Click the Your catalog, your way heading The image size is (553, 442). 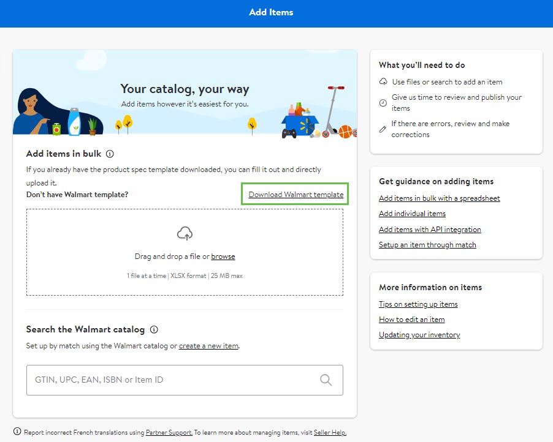[185, 89]
